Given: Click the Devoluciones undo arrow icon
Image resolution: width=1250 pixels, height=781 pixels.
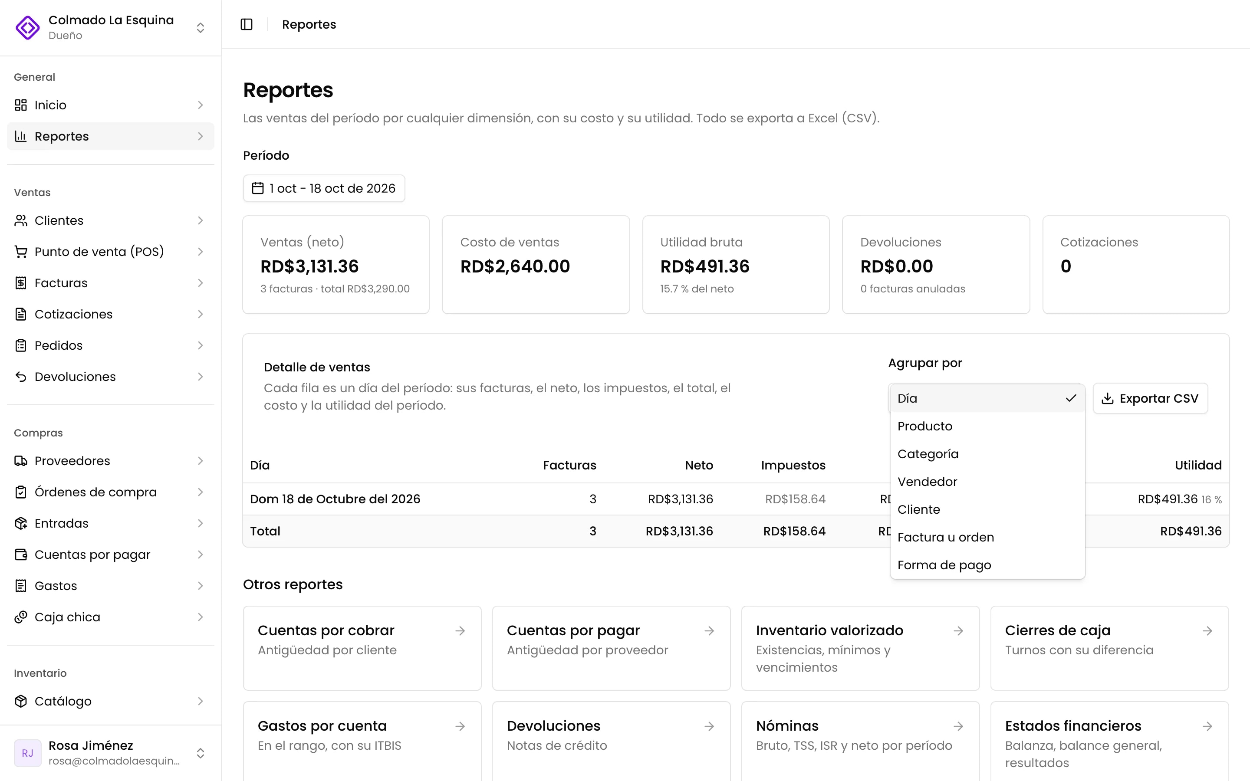Looking at the screenshot, I should 21,377.
